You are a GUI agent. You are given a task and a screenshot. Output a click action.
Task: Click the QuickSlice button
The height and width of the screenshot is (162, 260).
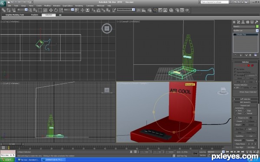click(240, 136)
